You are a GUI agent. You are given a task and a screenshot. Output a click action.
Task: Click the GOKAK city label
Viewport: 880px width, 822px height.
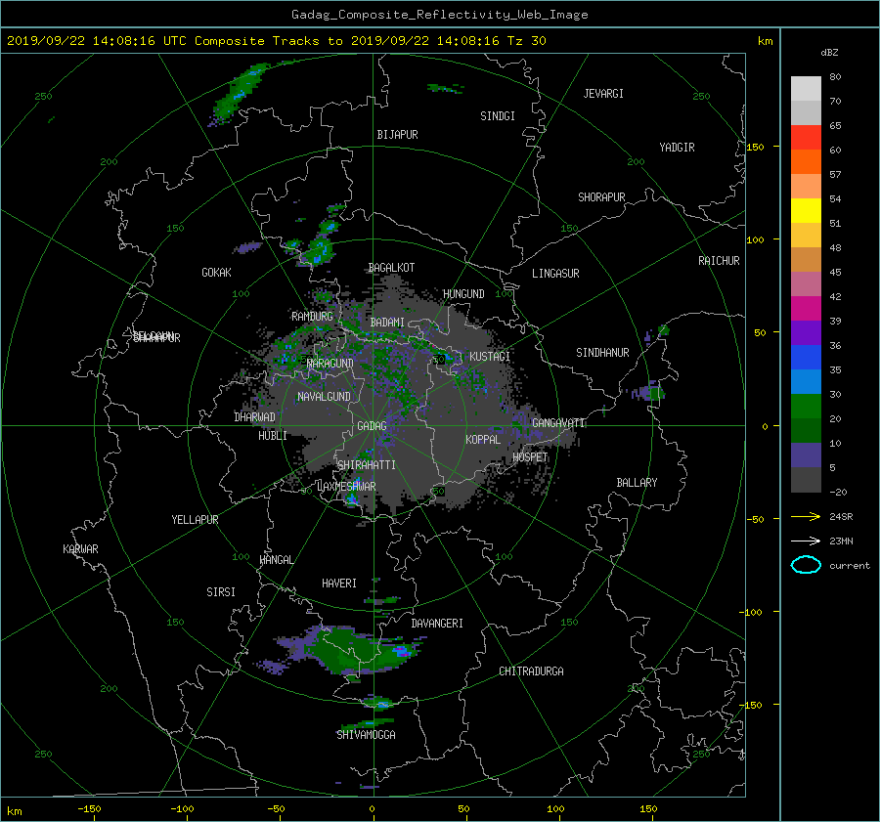[x=216, y=273]
